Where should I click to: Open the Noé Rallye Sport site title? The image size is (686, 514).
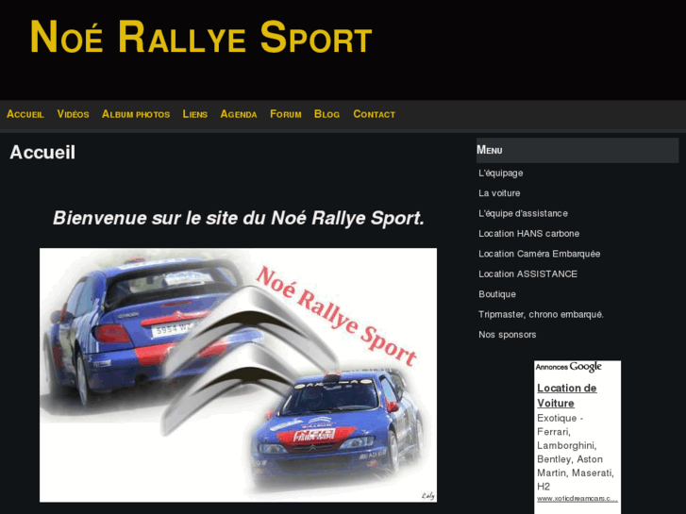pyautogui.click(x=201, y=37)
